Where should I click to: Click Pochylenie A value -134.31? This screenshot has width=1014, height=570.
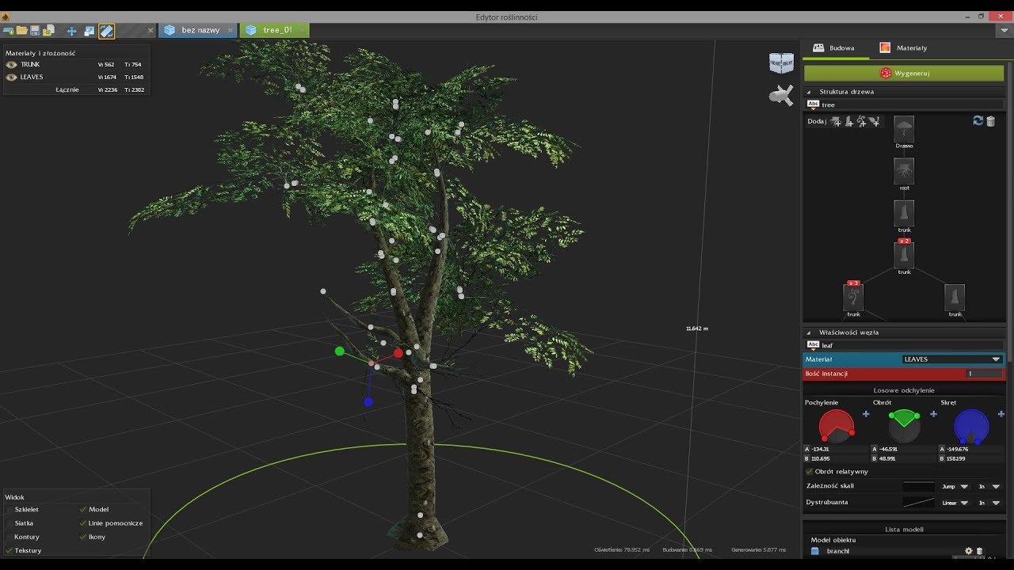point(836,449)
